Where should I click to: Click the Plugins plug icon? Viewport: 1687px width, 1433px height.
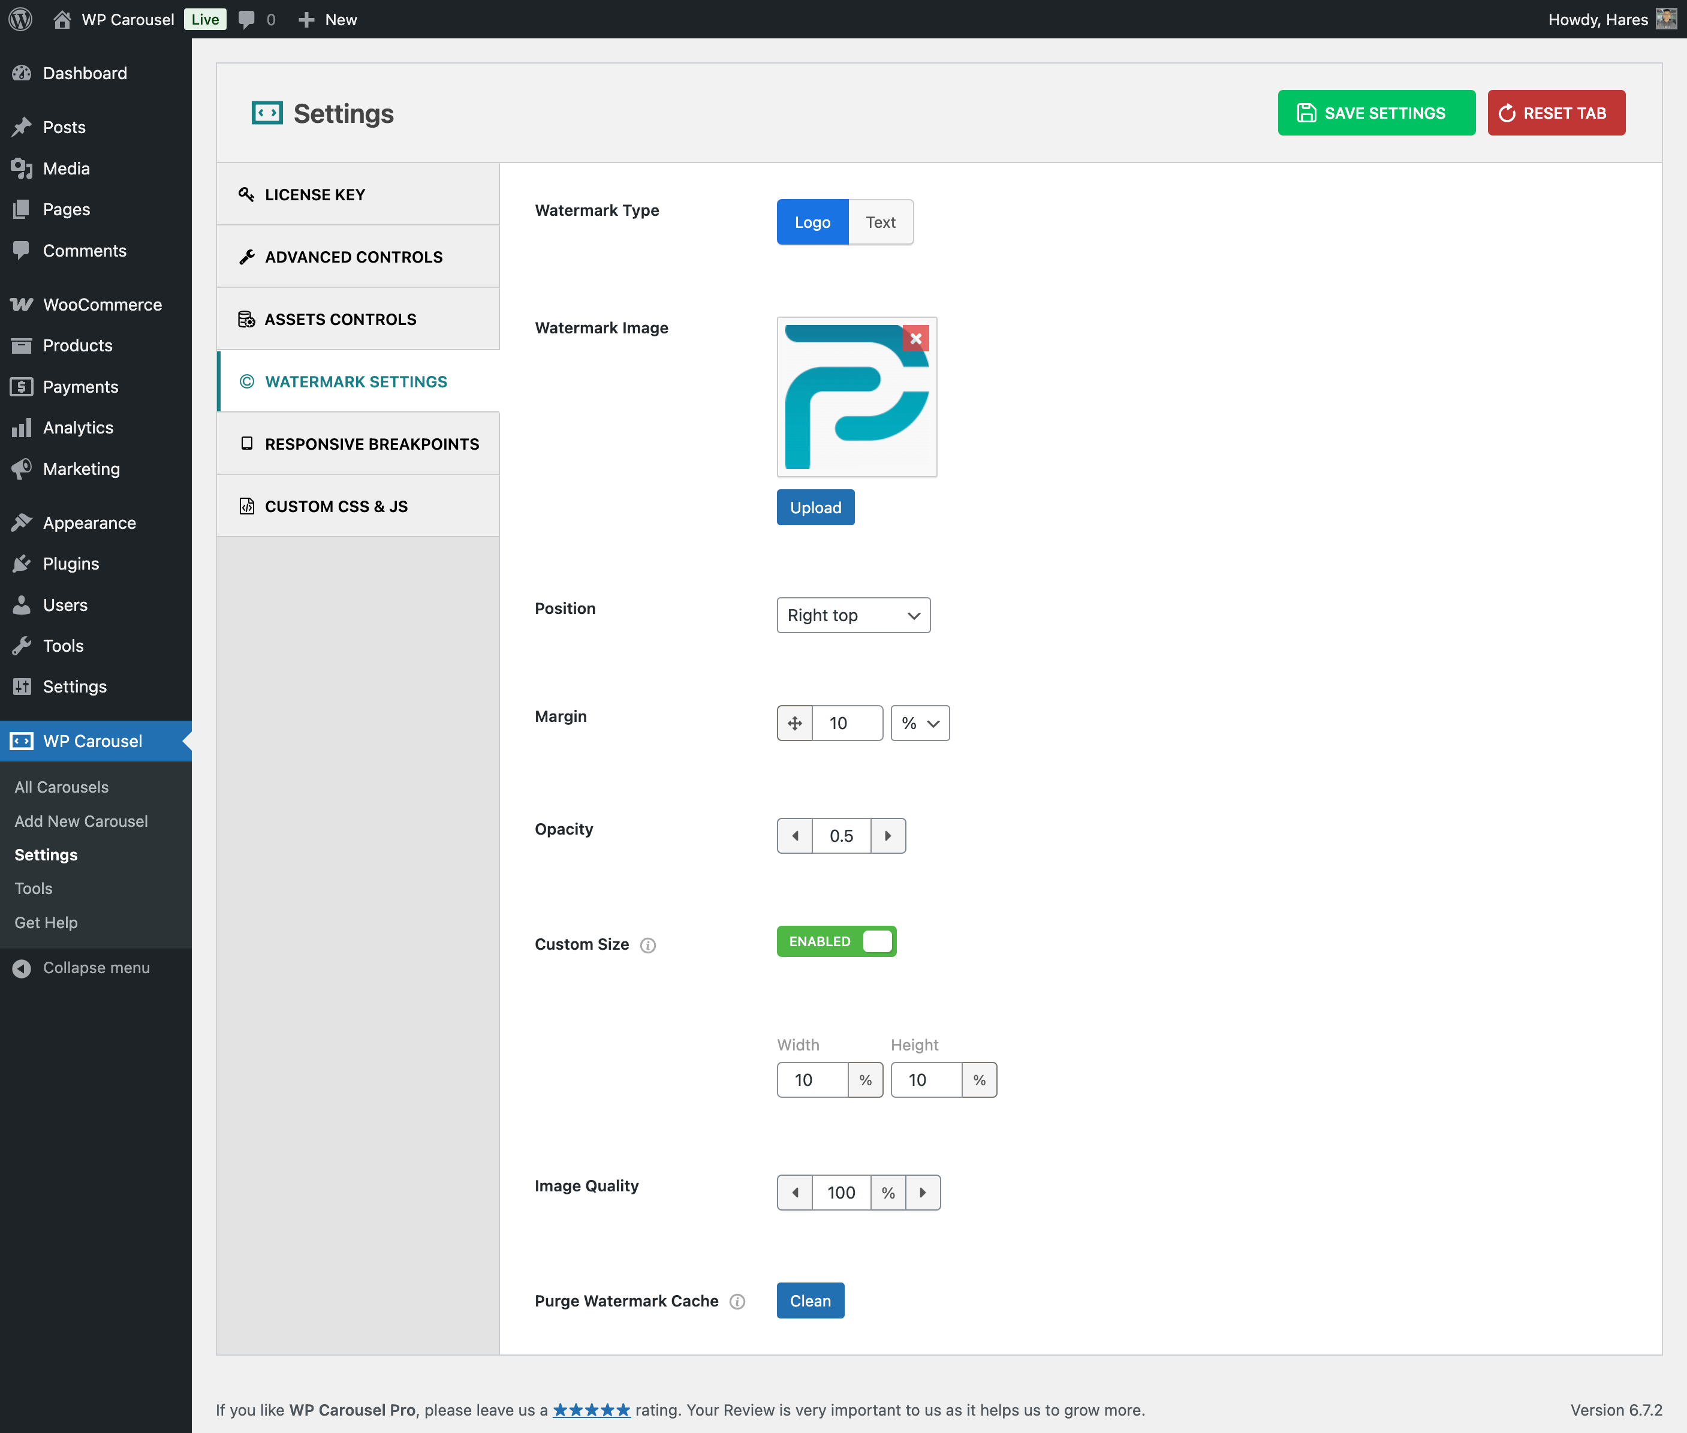tap(22, 564)
